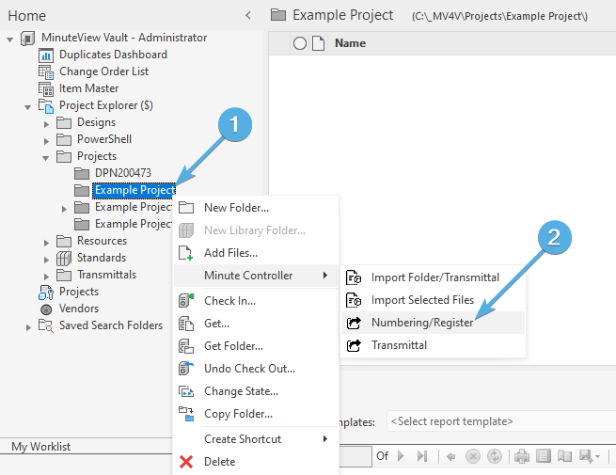The image size is (616, 475).
Task: Expand the Designs folder
Action: tap(46, 123)
